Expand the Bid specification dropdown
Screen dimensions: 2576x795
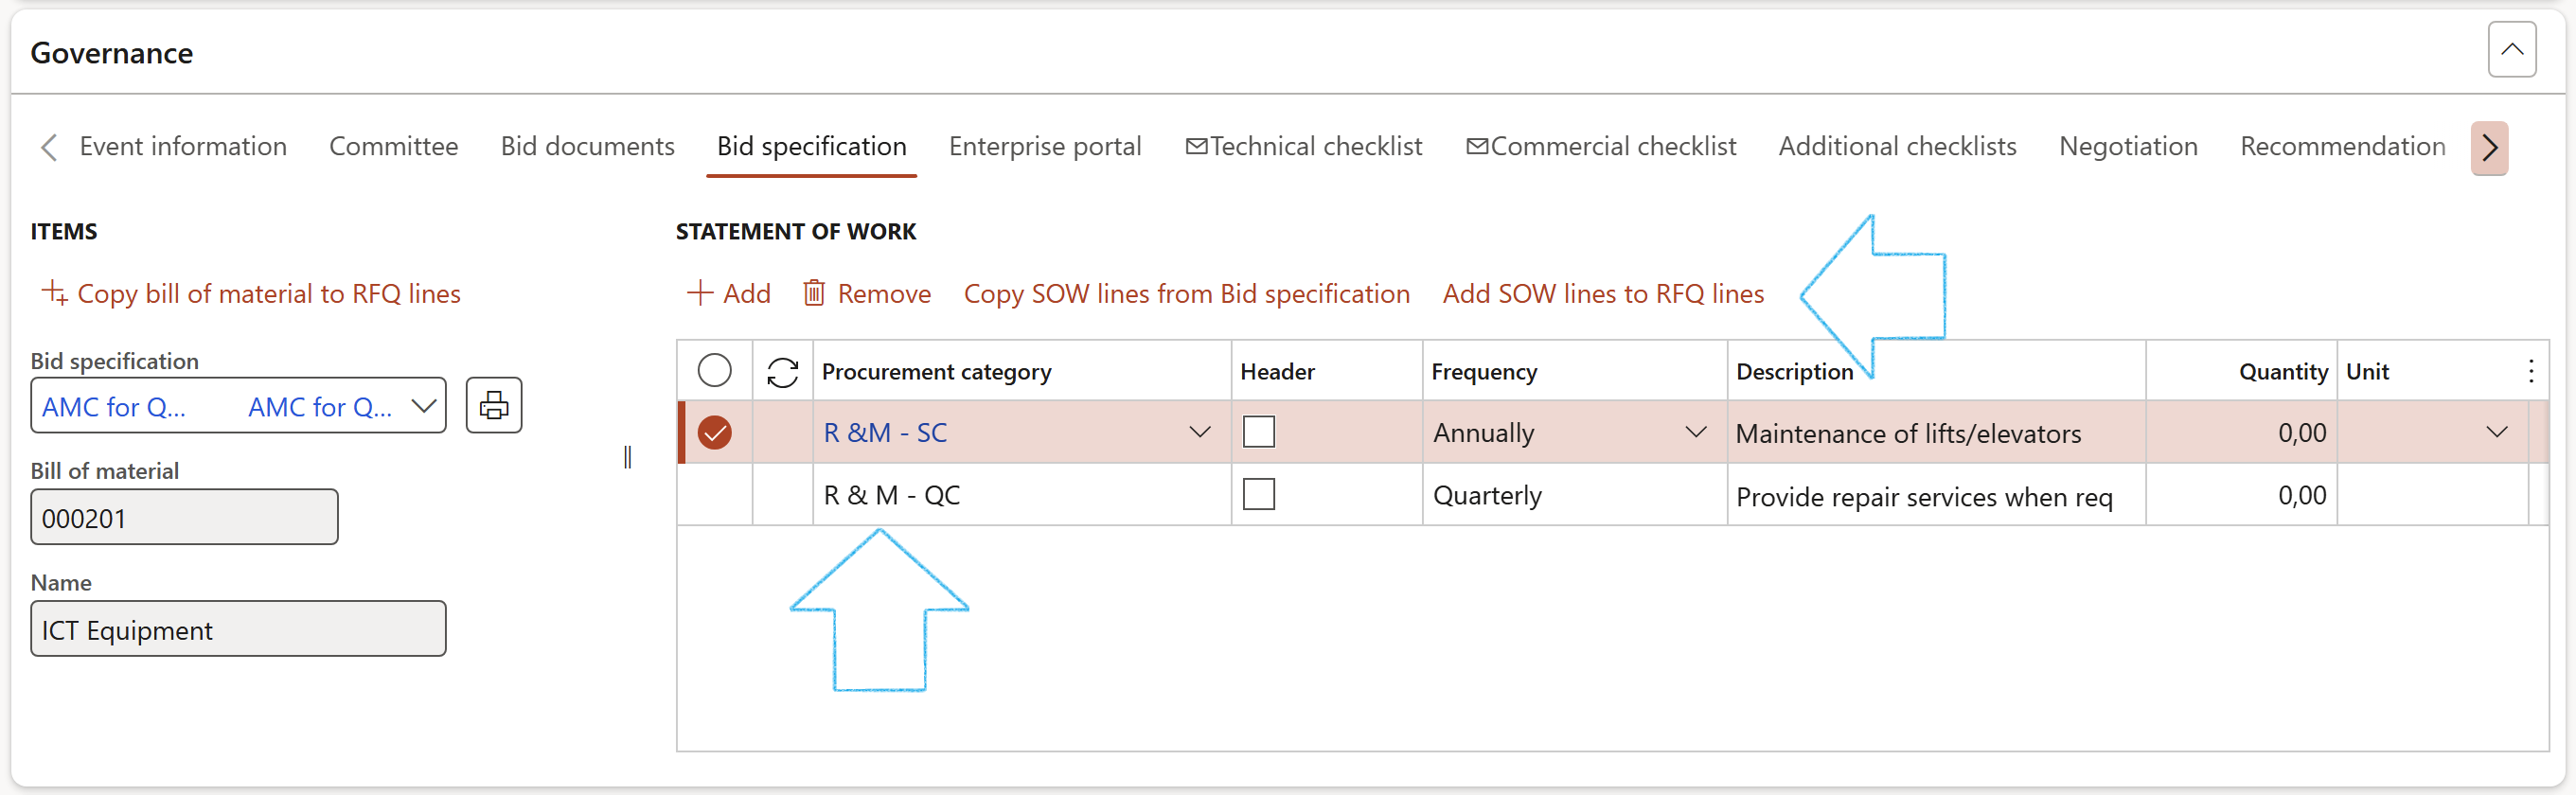424,406
